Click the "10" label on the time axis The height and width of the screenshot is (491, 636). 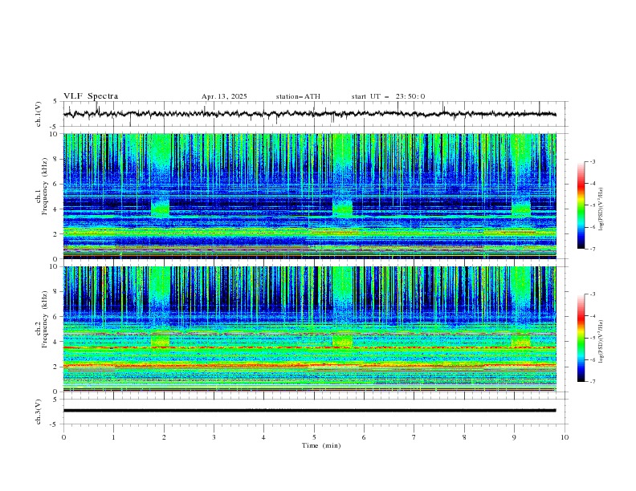coord(565,437)
